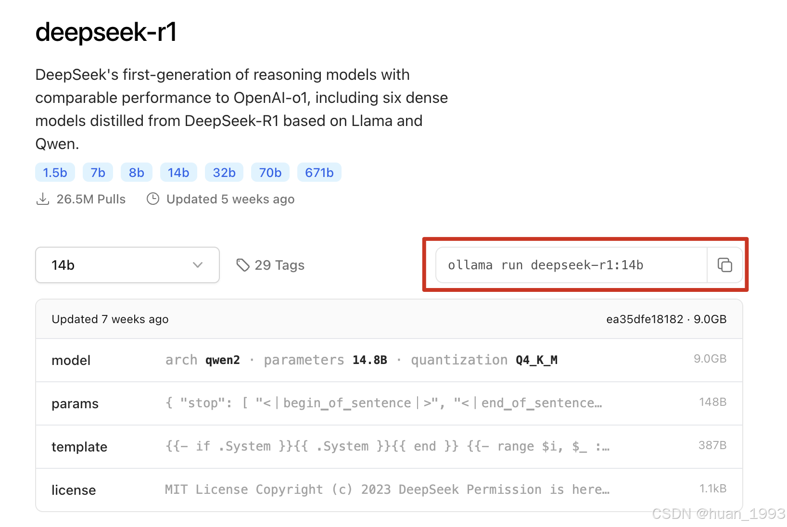This screenshot has height=527, width=787.
Task: Click the ea35dfe18182 · 9.0GB digest text
Action: pos(666,319)
